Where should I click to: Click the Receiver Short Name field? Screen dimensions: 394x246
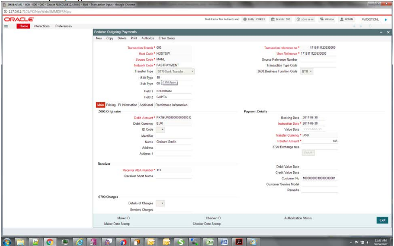[x=174, y=176]
